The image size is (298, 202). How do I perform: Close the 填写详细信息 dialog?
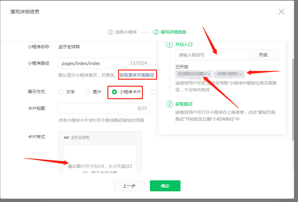click(281, 12)
